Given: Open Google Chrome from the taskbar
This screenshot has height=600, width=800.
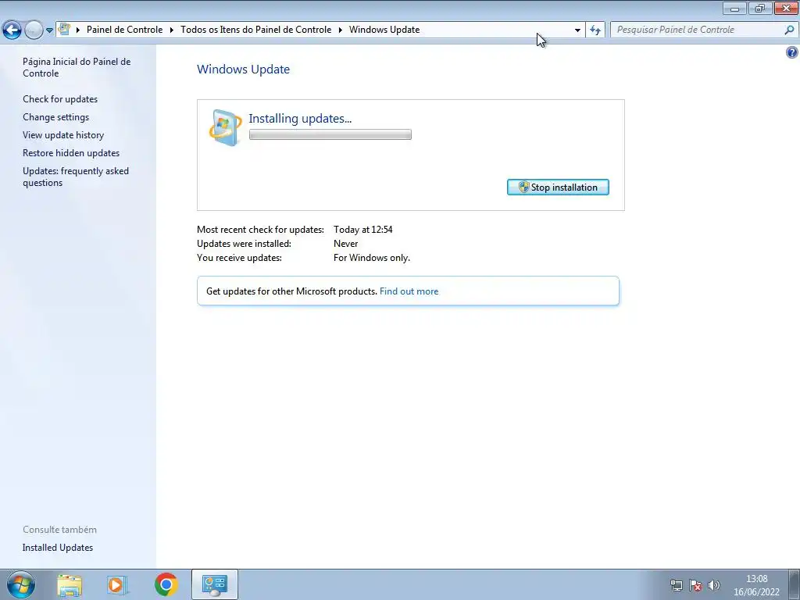Looking at the screenshot, I should click(166, 584).
